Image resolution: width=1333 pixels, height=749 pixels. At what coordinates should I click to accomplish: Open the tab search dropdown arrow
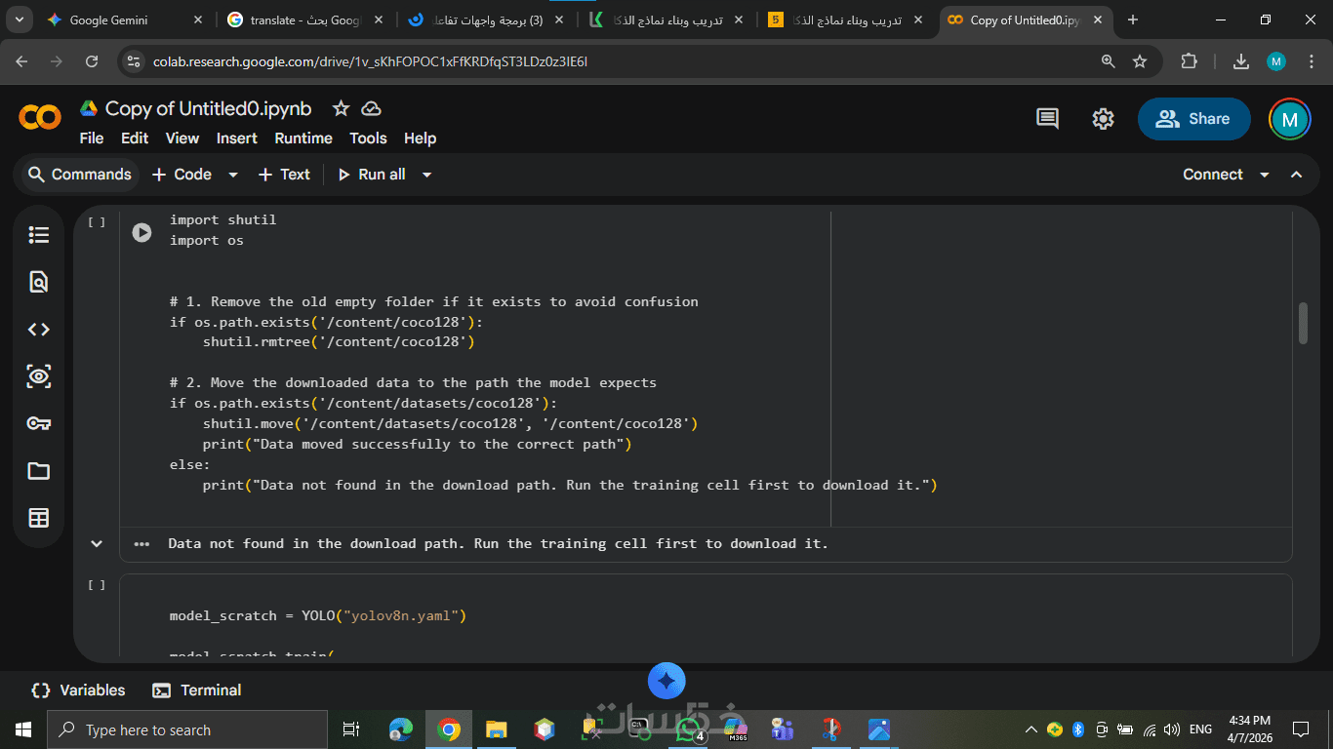(21, 20)
